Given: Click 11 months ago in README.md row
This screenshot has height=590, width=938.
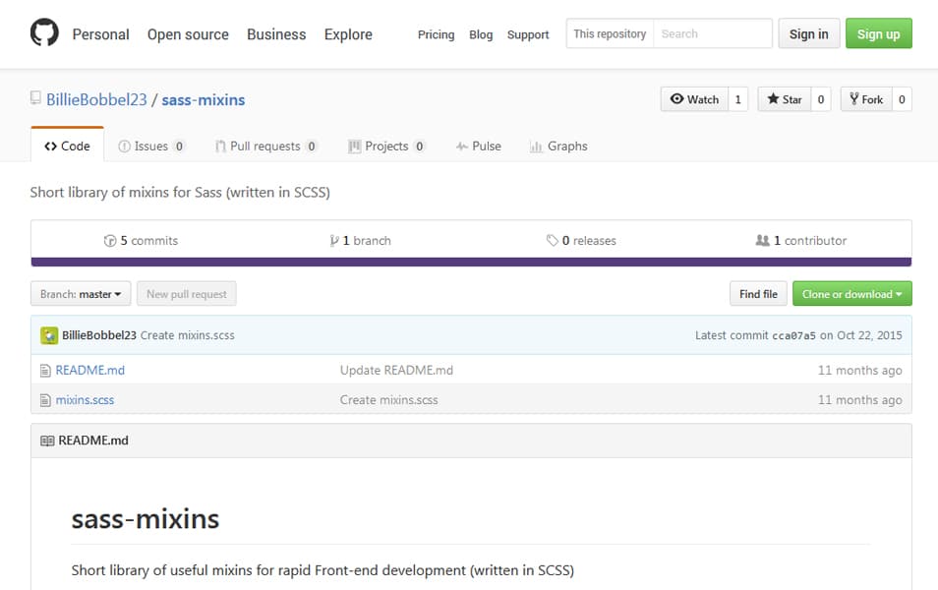Looking at the screenshot, I should pos(859,371).
